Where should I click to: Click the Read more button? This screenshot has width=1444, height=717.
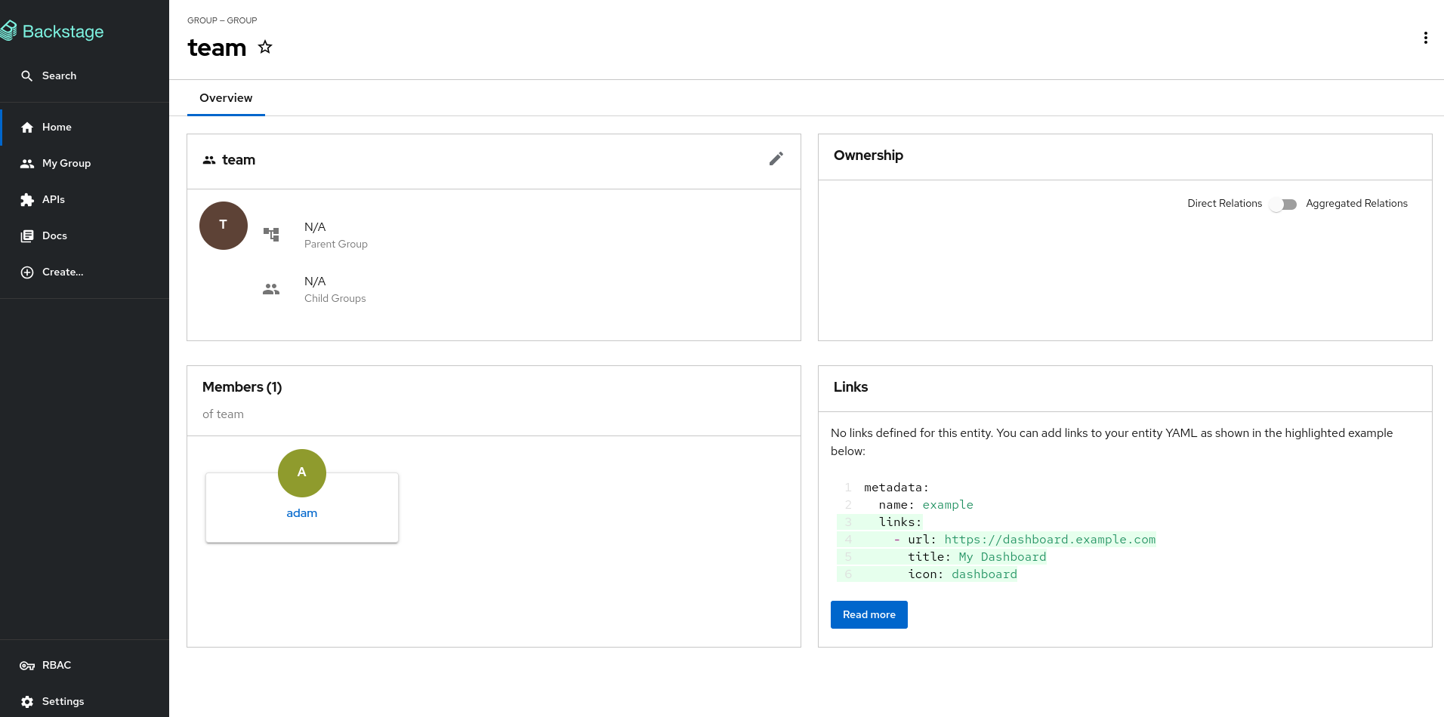click(869, 614)
